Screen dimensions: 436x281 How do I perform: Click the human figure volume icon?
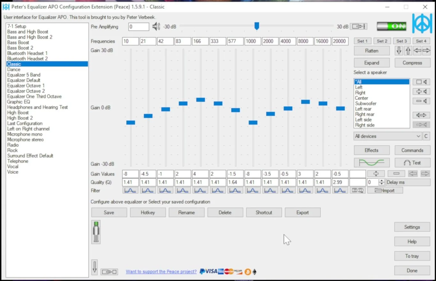(x=96, y=232)
